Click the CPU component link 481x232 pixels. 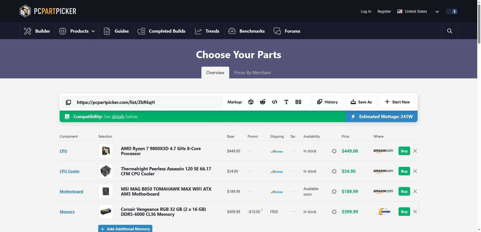point(63,151)
